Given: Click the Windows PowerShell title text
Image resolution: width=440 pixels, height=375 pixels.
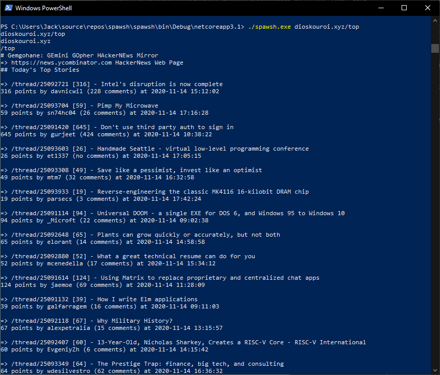Looking at the screenshot, I should click(x=44, y=8).
